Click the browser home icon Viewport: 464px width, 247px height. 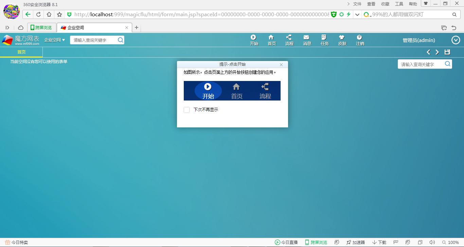(x=49, y=15)
